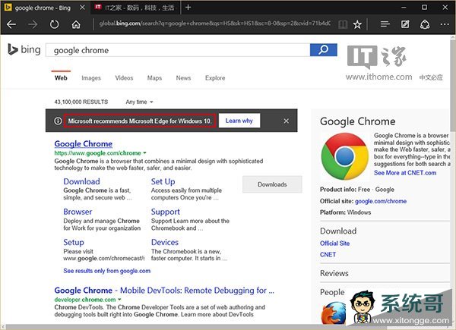456x330 pixels.
Task: Open the Setup sublink
Action: point(74,242)
